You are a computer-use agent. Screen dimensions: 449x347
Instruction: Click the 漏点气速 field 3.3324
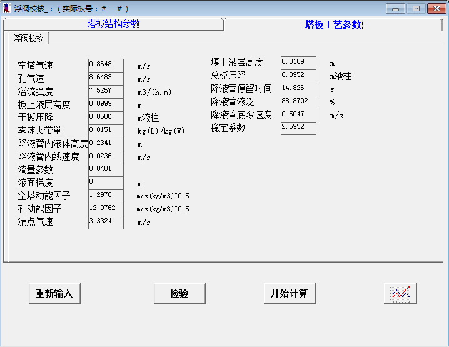click(x=106, y=223)
